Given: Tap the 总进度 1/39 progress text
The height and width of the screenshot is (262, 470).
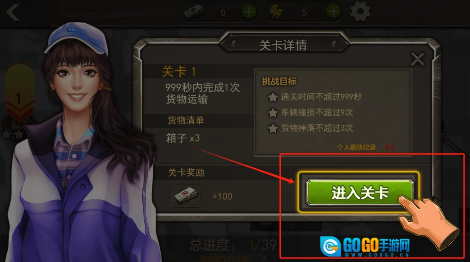Looking at the screenshot, I should tap(233, 245).
